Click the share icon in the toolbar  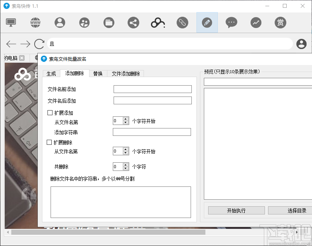pyautogui.click(x=133, y=22)
